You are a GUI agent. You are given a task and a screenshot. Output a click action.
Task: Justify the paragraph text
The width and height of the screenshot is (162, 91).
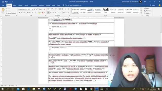click(55, 12)
